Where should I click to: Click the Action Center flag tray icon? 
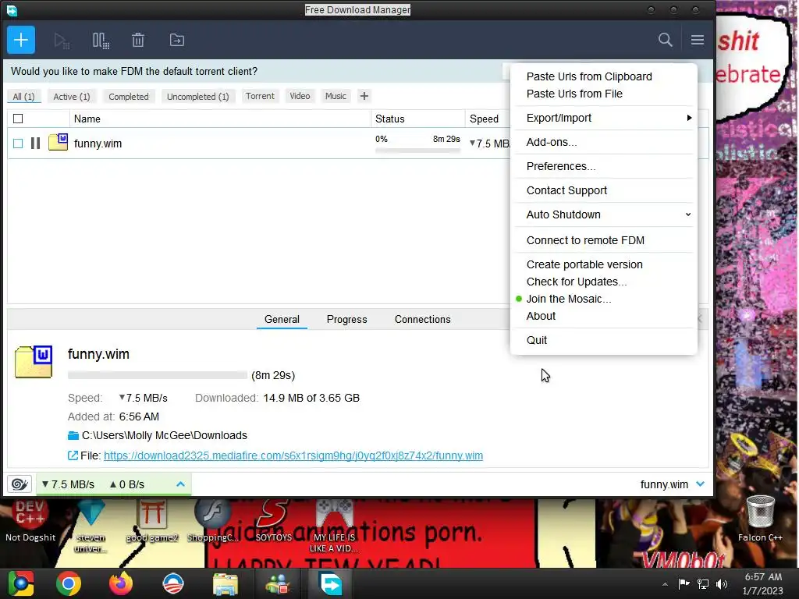coord(684,583)
